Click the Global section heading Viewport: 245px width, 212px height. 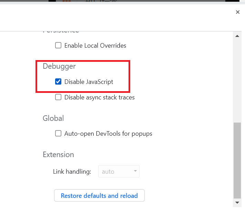click(x=53, y=118)
